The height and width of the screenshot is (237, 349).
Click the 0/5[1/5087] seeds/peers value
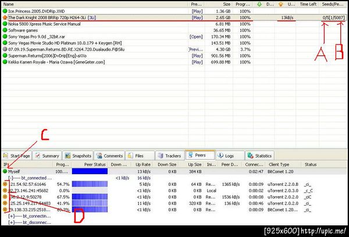coord(334,17)
